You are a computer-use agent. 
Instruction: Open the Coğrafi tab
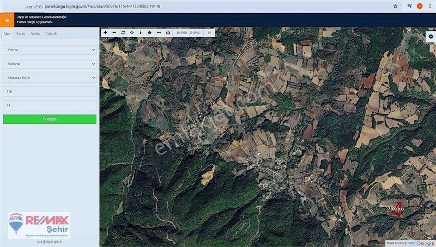point(51,33)
